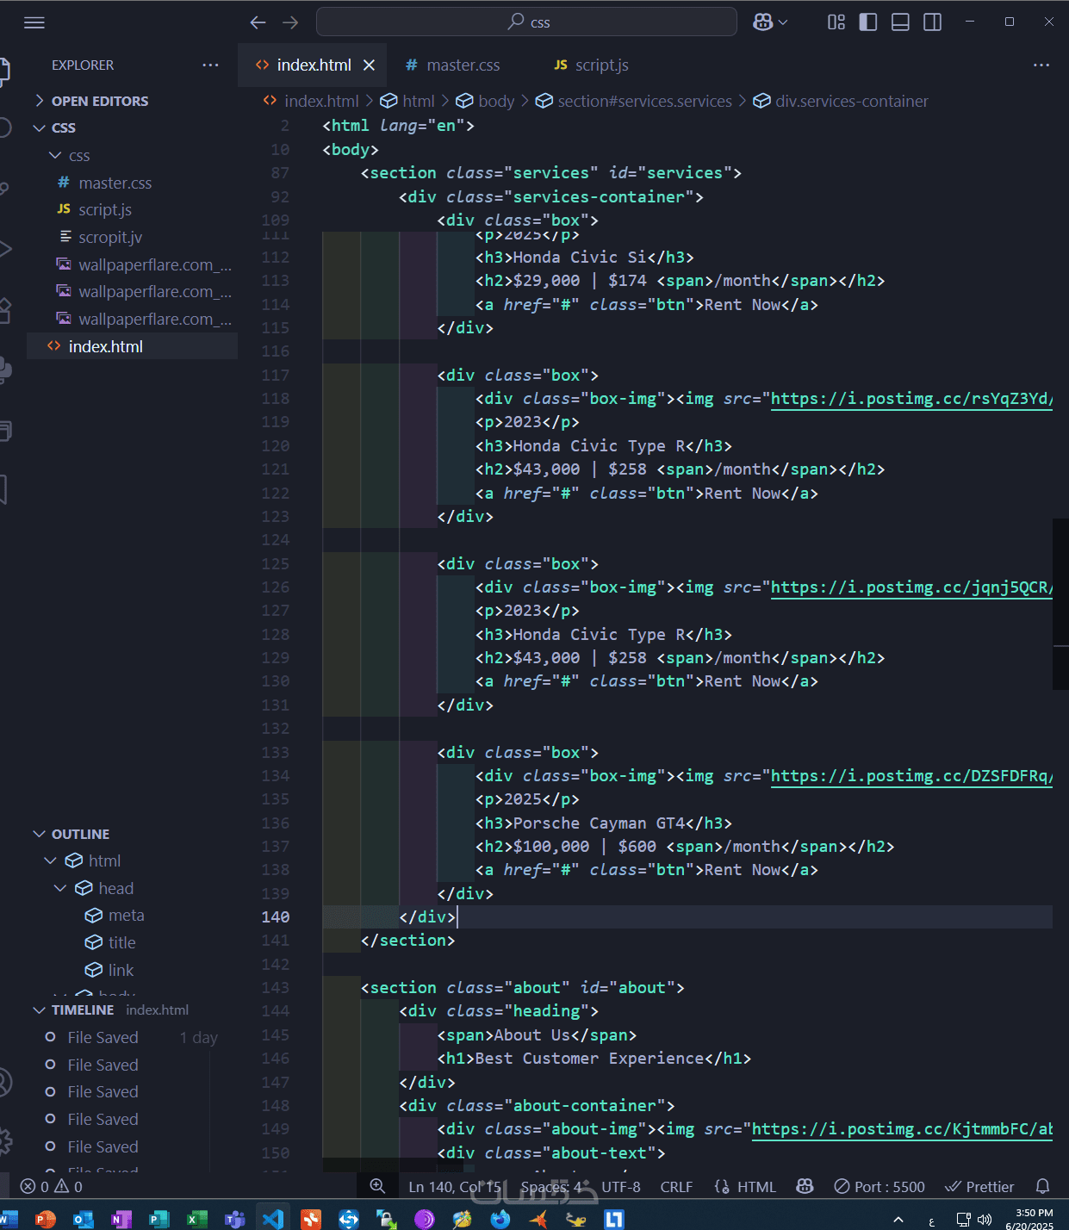Open OneNote from the taskbar
This screenshot has height=1230, width=1069.
pyautogui.click(x=121, y=1219)
